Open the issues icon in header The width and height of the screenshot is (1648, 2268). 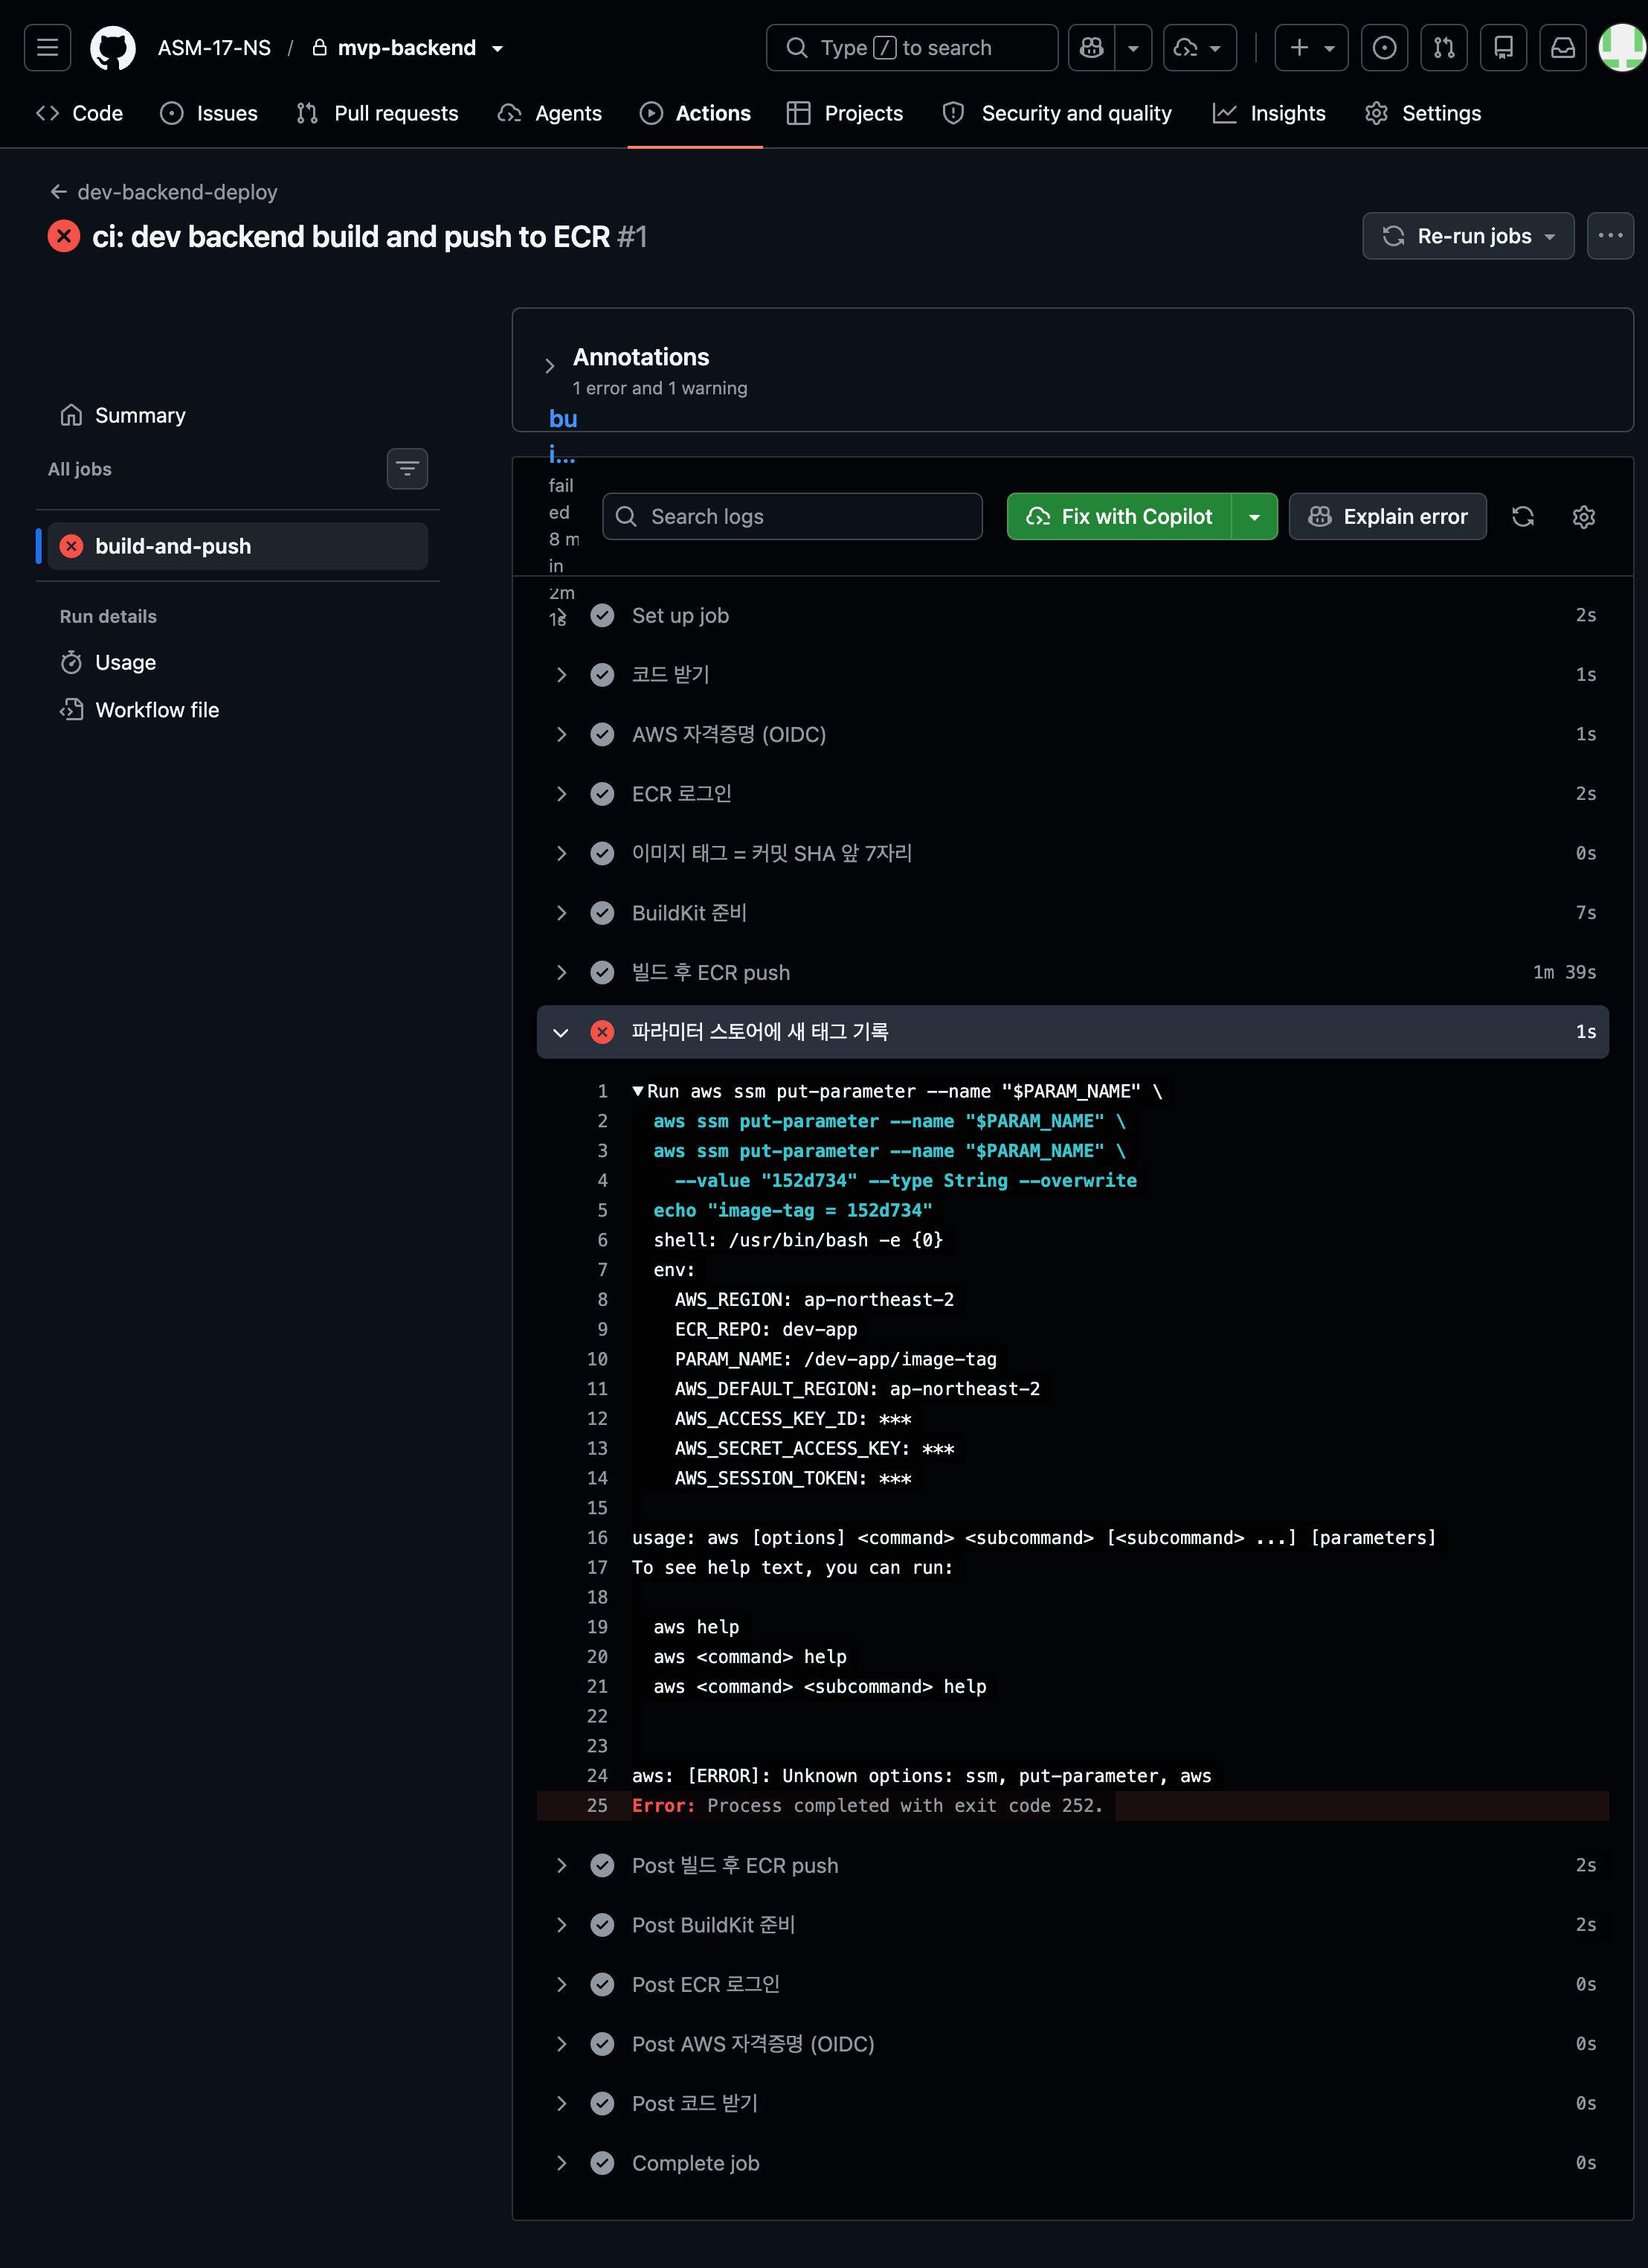(1384, 47)
